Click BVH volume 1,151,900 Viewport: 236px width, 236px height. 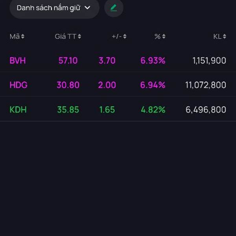coord(209,61)
